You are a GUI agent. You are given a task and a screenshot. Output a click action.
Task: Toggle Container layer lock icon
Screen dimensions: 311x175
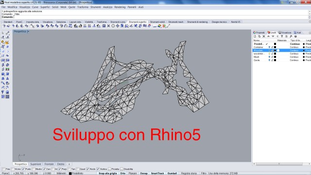(272, 47)
